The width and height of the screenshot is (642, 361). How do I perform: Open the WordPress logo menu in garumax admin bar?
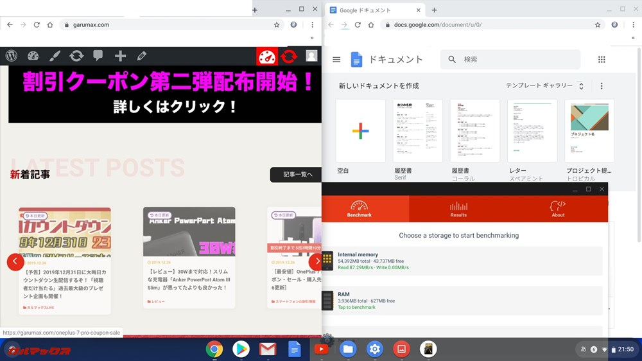(12, 56)
